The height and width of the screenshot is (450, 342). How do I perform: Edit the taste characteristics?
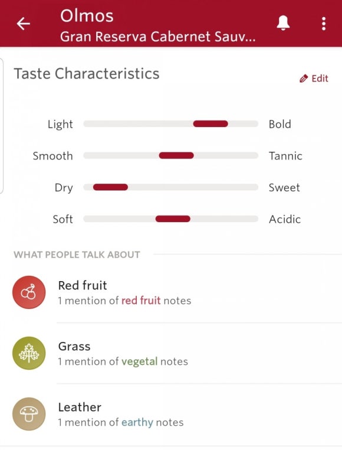[314, 79]
